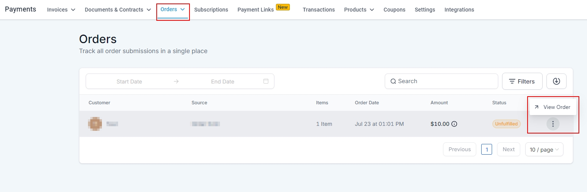Expand Documents & Contracts dropdown
587x192 pixels.
118,10
